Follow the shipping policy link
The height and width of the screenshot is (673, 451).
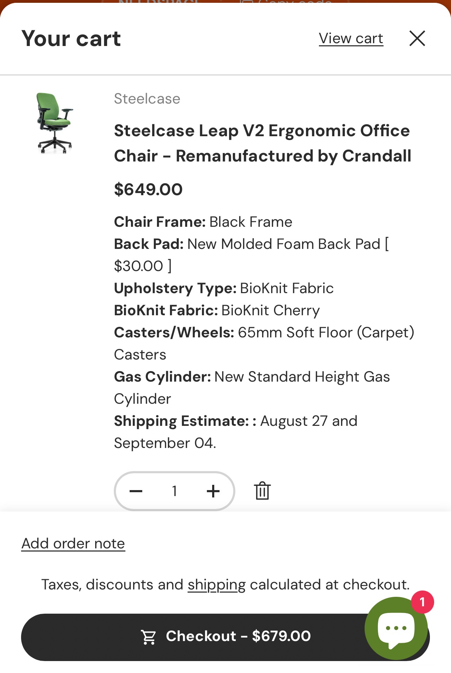pyautogui.click(x=216, y=585)
